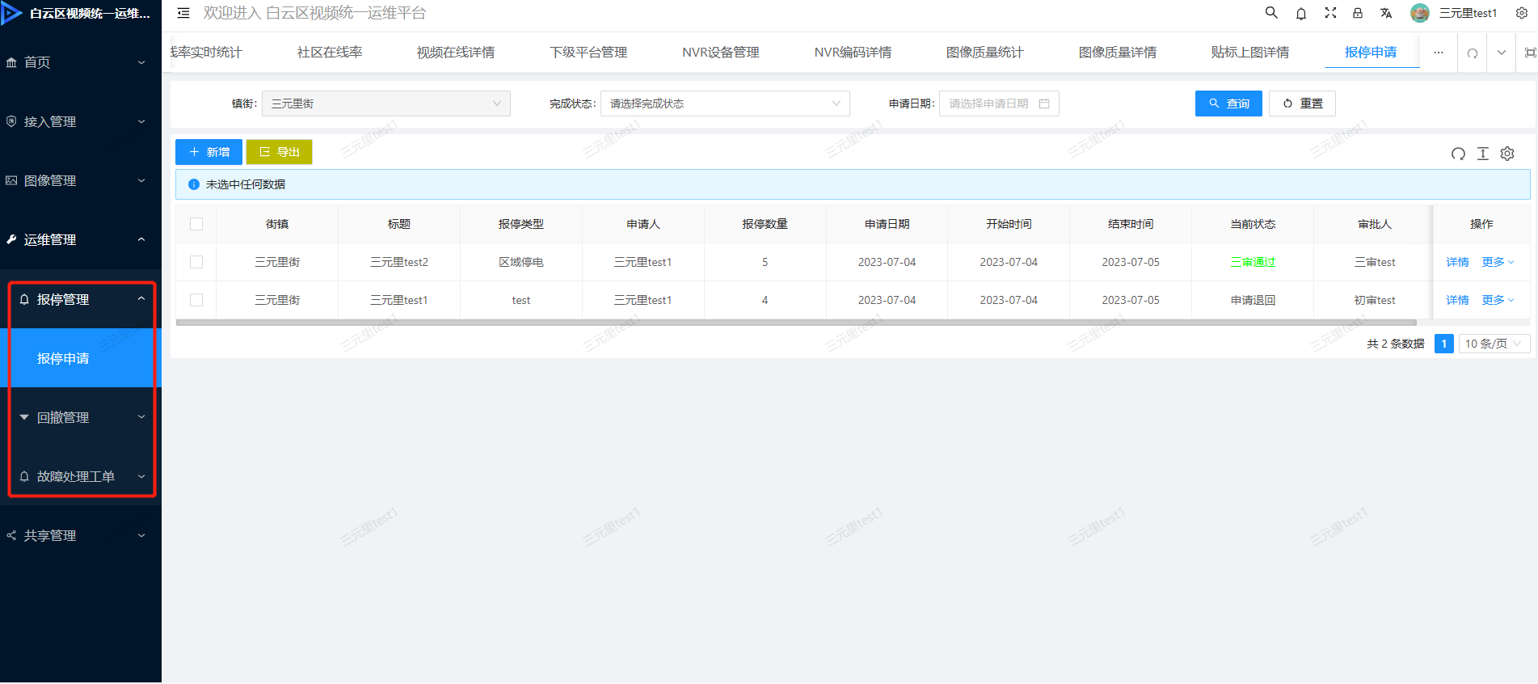Click the 查询 search button
1538x684 pixels.
click(x=1228, y=103)
